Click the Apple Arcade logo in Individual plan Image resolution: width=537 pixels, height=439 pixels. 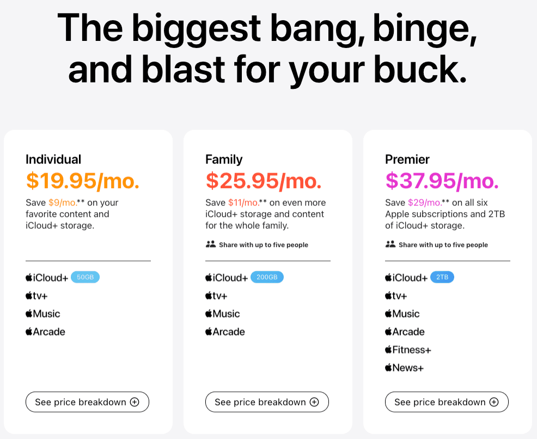[x=45, y=332]
